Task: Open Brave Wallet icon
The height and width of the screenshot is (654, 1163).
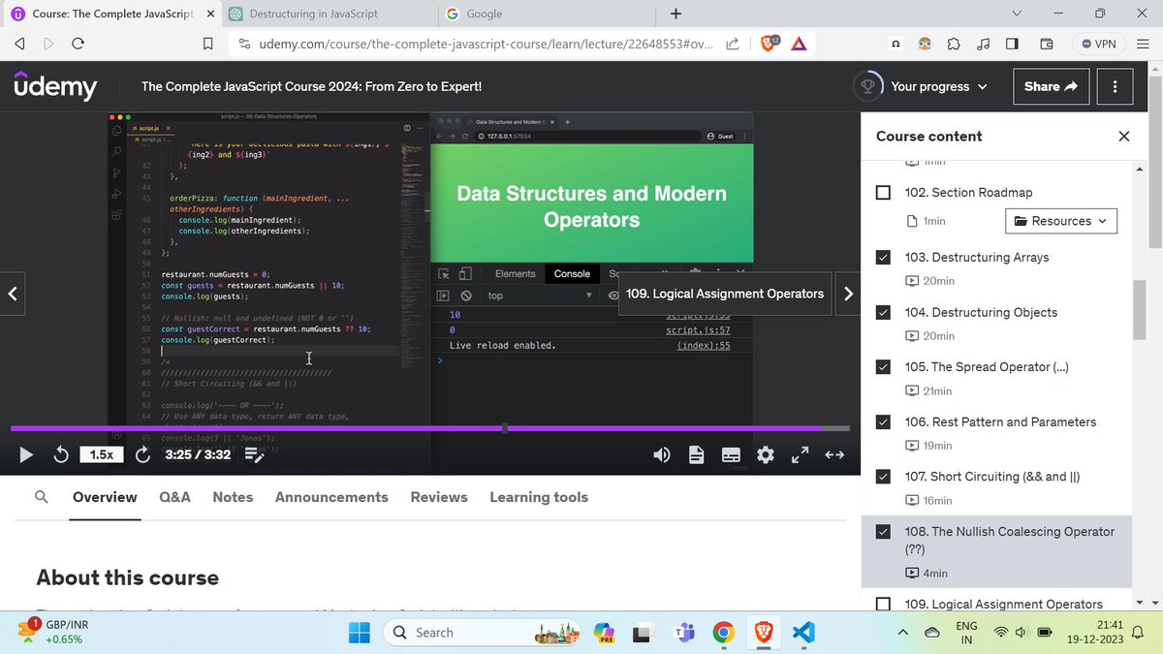Action: [x=1047, y=43]
